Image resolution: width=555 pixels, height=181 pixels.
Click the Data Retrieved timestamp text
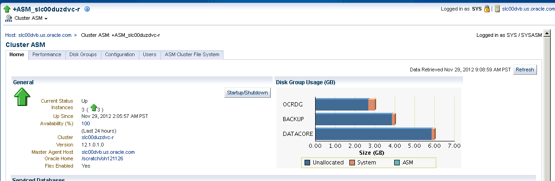click(460, 70)
